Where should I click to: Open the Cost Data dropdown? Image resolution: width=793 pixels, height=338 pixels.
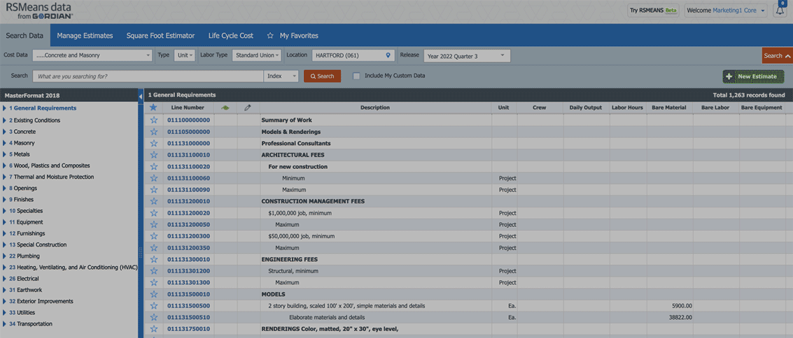[x=92, y=55]
